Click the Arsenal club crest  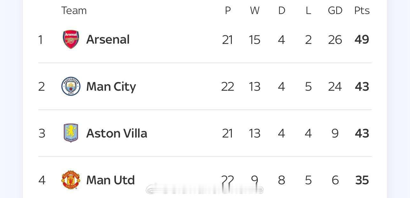(x=71, y=39)
